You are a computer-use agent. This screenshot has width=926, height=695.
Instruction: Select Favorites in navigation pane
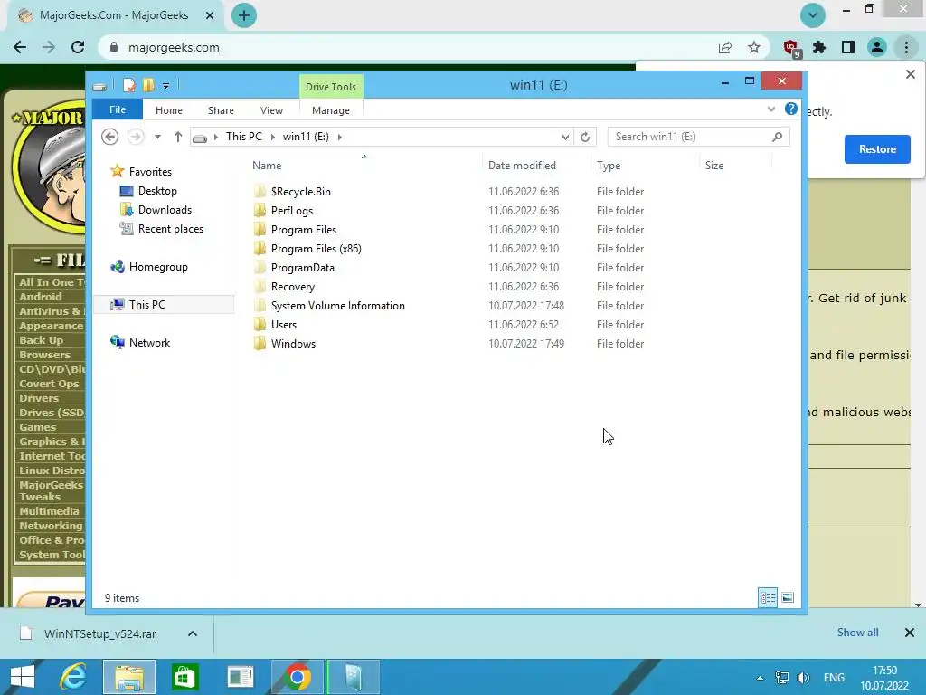point(150,171)
